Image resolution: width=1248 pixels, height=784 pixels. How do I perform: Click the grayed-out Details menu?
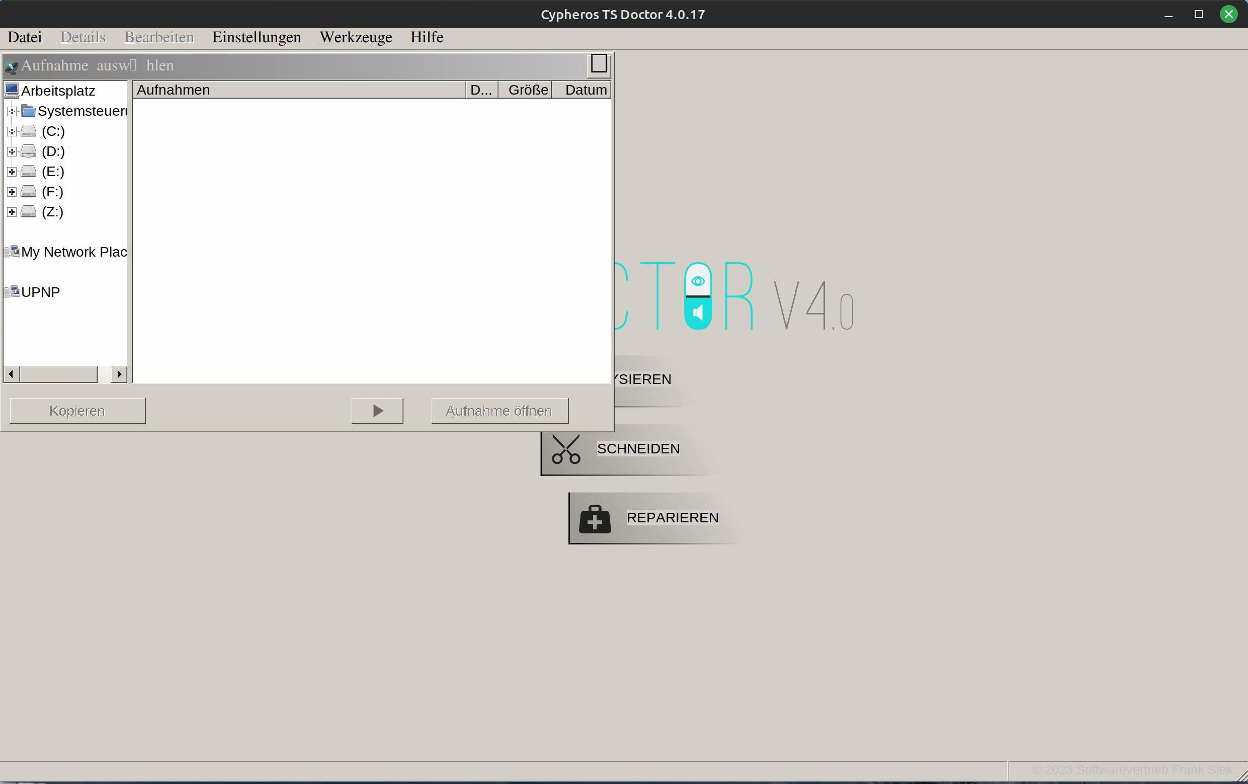83,37
